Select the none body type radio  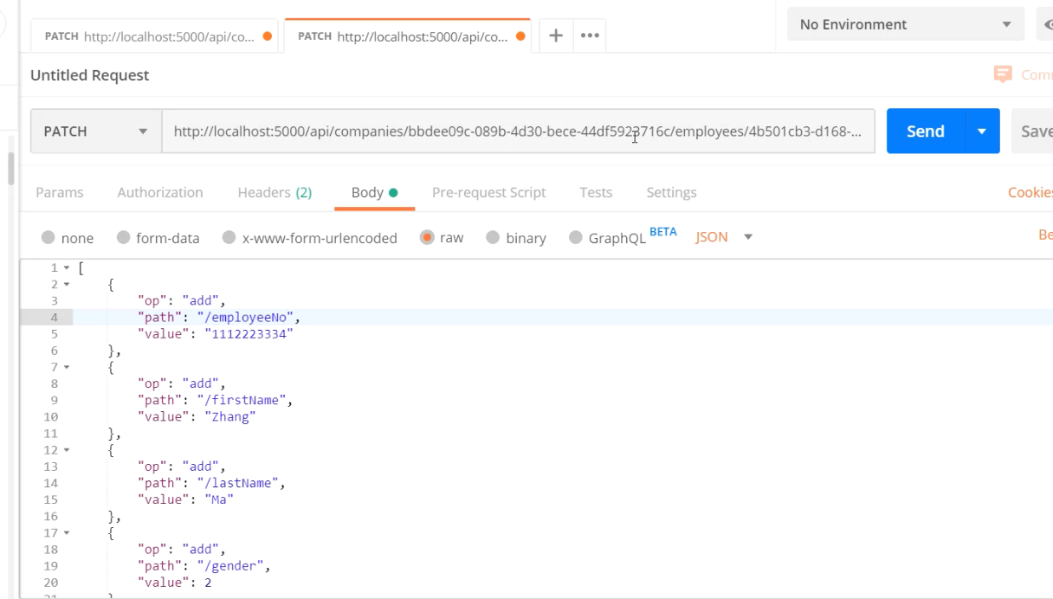coord(48,238)
